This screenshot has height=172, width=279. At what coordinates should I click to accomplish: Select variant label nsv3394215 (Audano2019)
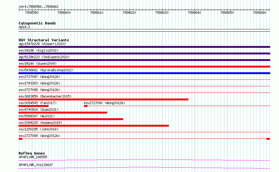[40, 123]
